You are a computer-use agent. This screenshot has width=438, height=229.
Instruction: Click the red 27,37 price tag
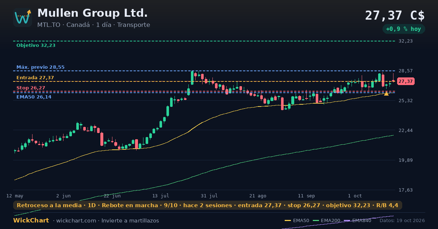[406, 81]
